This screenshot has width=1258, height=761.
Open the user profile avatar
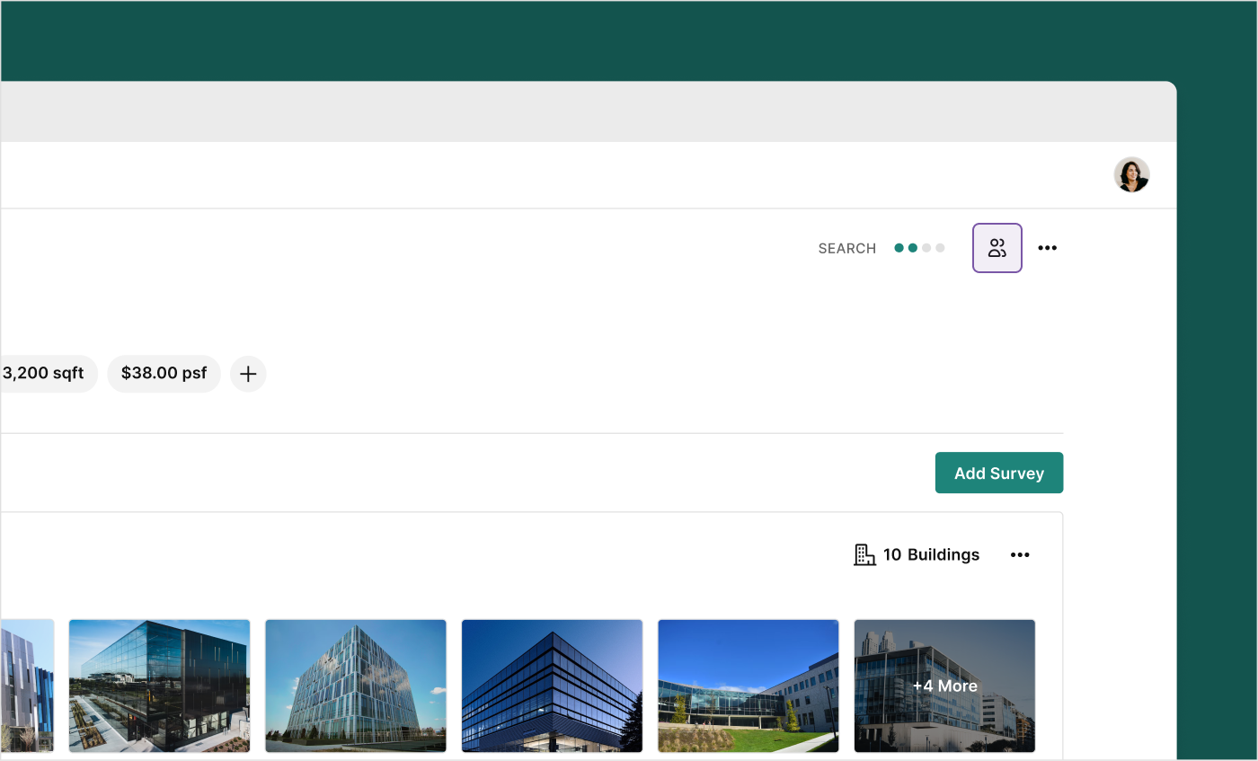[1131, 175]
